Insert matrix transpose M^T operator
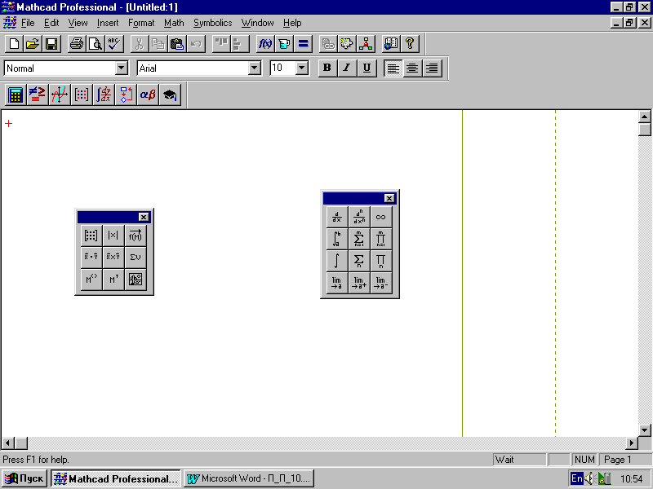Viewport: 653px width, 489px height. [x=113, y=279]
